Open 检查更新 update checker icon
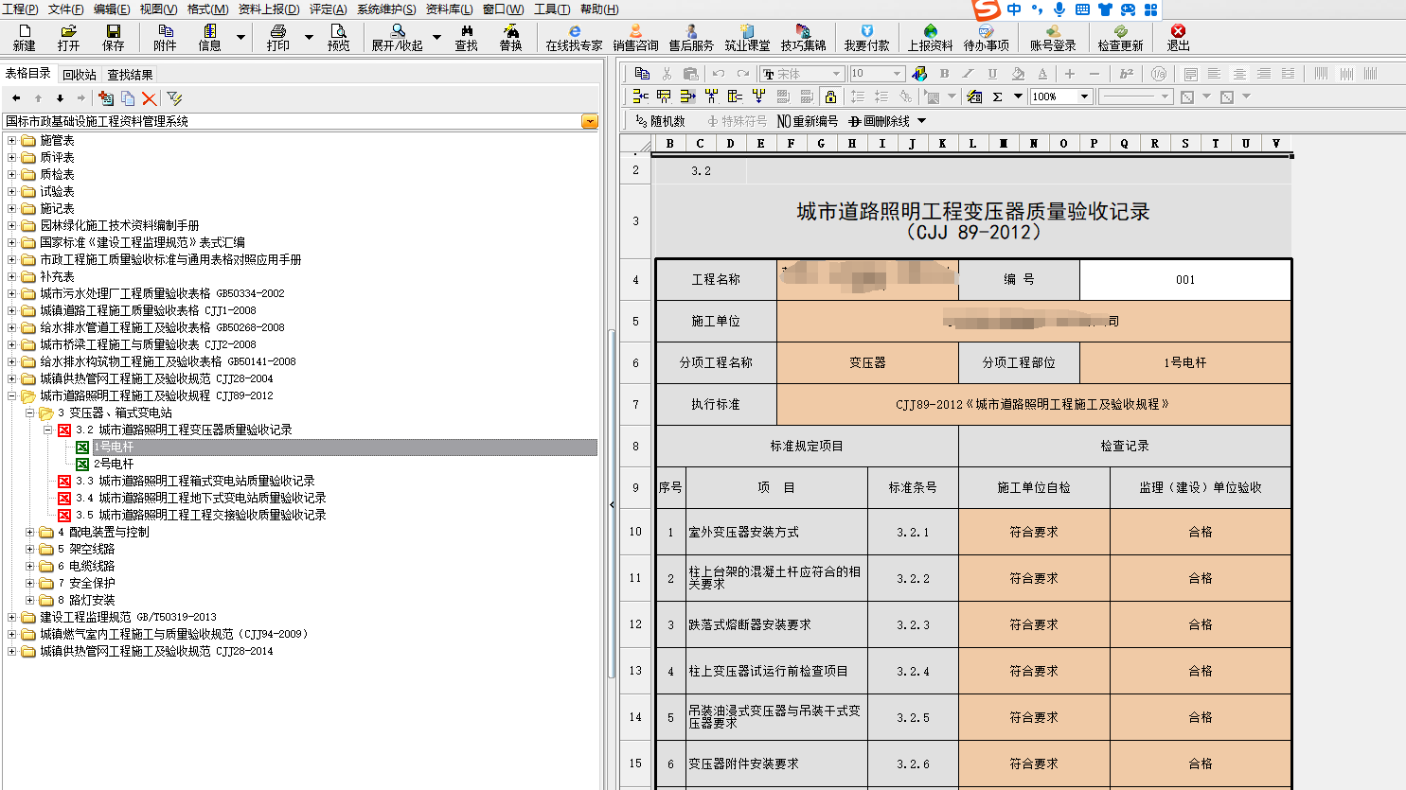1406x790 pixels. (x=1120, y=38)
